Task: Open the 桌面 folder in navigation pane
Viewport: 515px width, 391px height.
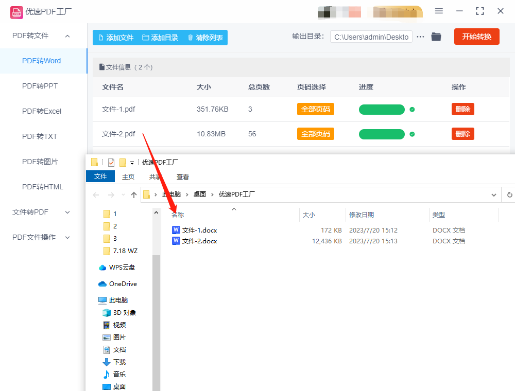Action: tap(114, 387)
